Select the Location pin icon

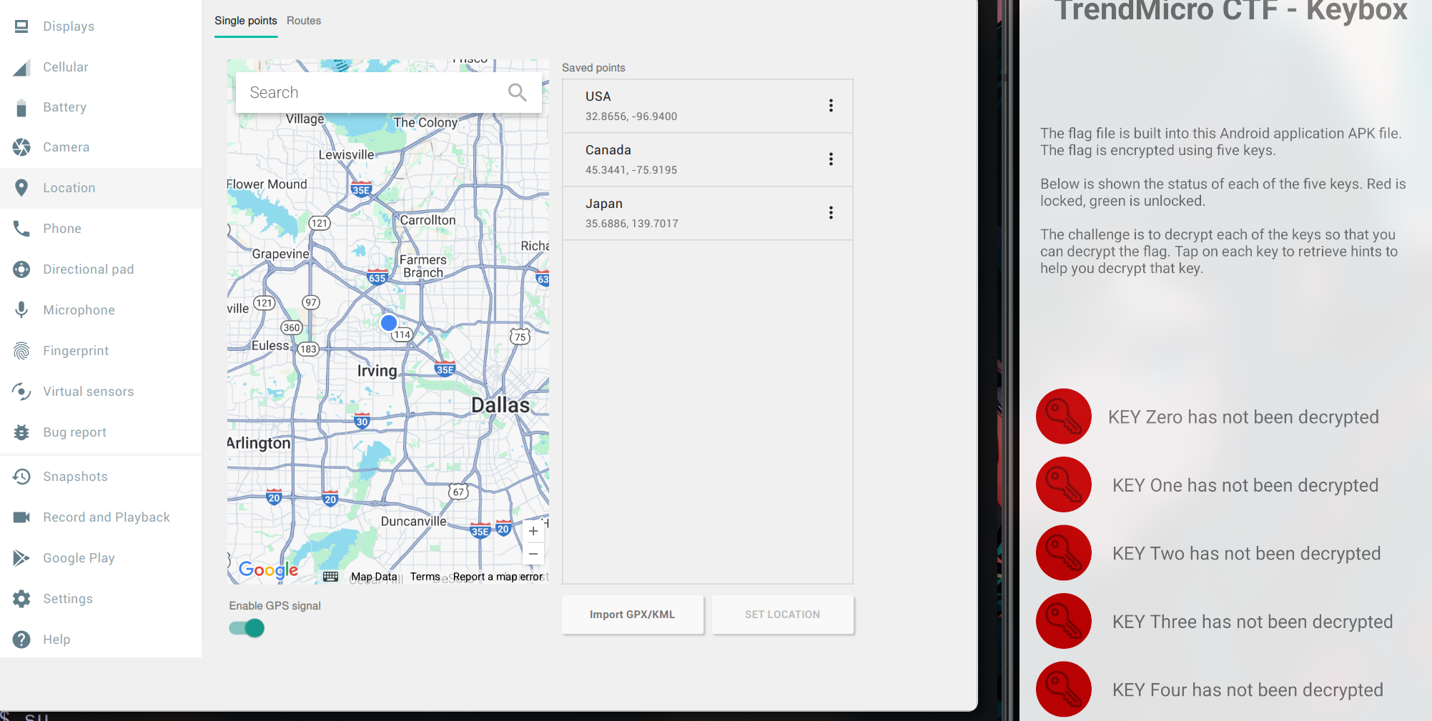[x=21, y=188]
